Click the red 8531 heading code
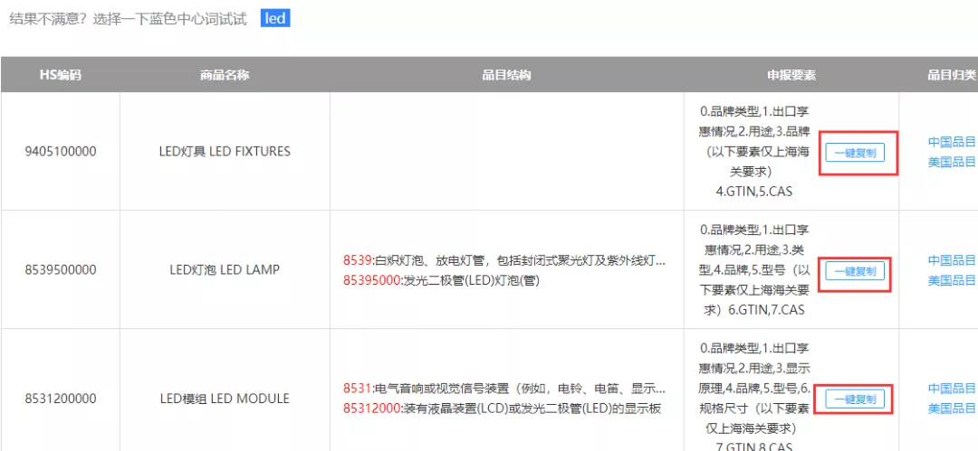The width and height of the screenshot is (978, 451). 355,389
